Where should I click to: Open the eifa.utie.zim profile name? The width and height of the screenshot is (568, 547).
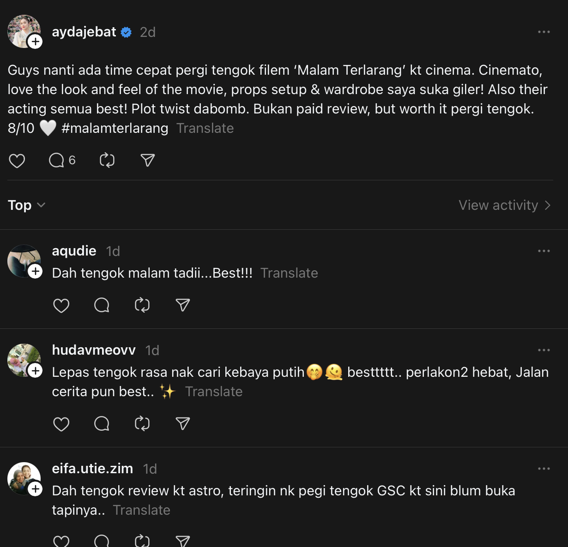(x=92, y=469)
